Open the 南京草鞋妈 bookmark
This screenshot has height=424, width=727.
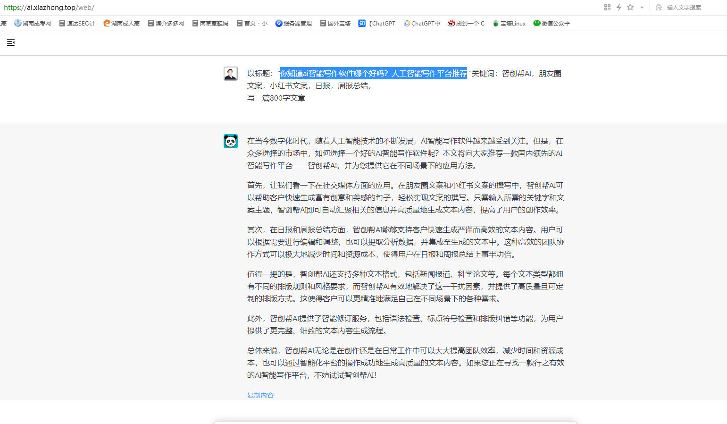pyautogui.click(x=210, y=23)
